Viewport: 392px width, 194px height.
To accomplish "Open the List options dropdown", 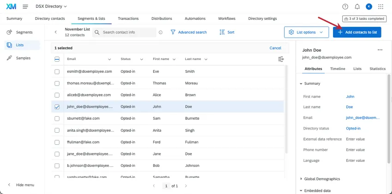I will click(307, 32).
